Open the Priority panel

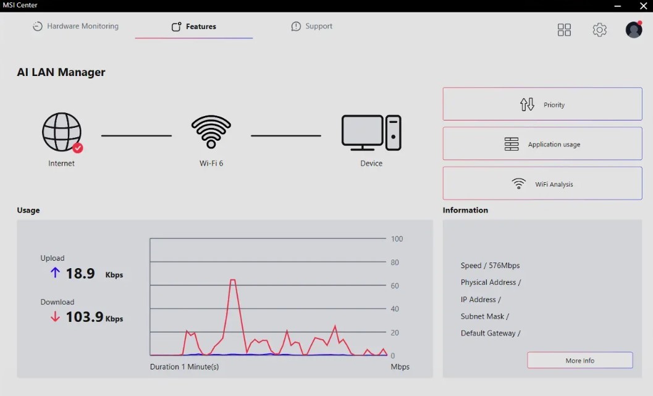(542, 104)
